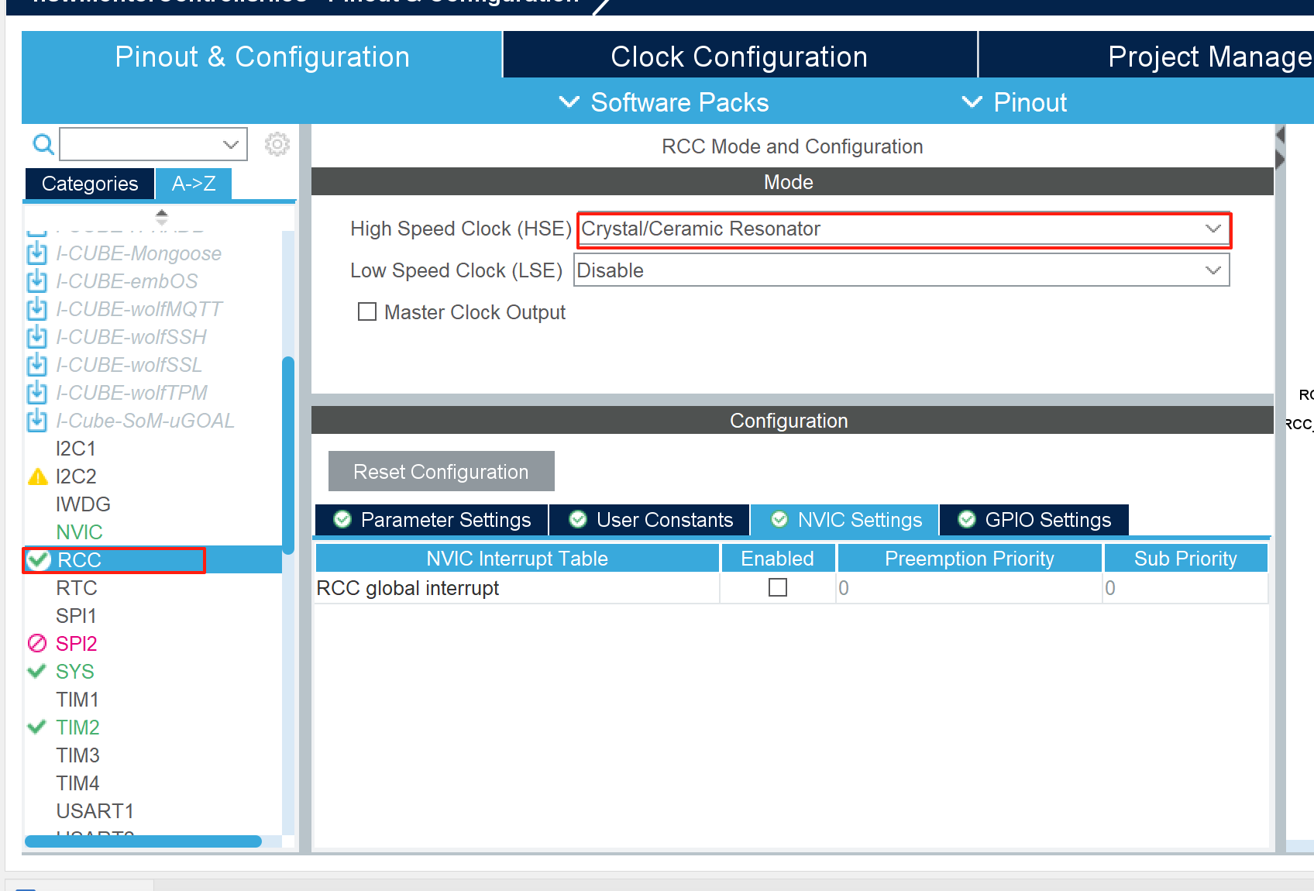This screenshot has height=891, width=1314.
Task: Click the Preemption Priority value cell
Action: click(969, 588)
